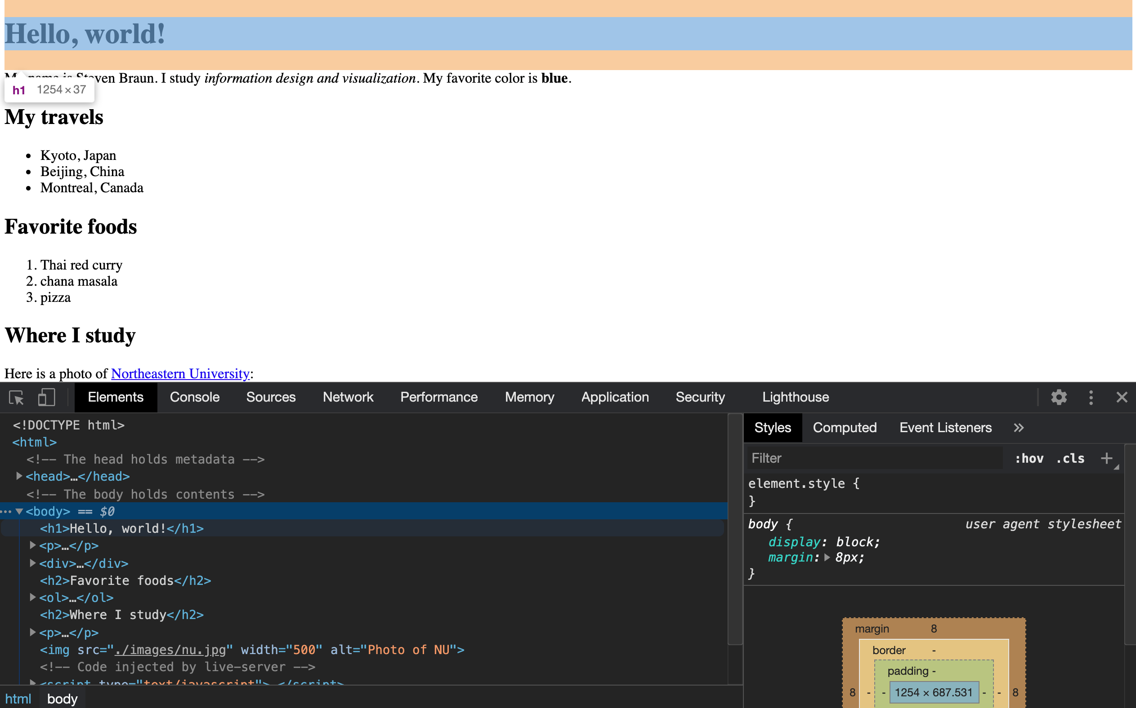Screen dimensions: 1136x708
Task: Select the Styles pane tab
Action: (x=773, y=428)
